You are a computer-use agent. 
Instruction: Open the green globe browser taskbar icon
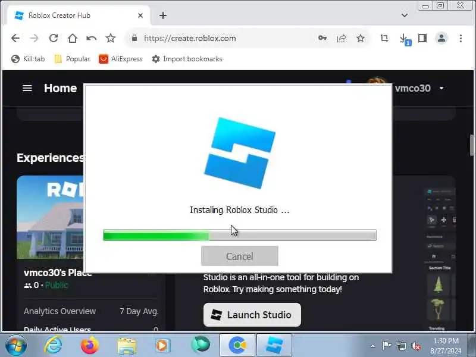point(201,345)
